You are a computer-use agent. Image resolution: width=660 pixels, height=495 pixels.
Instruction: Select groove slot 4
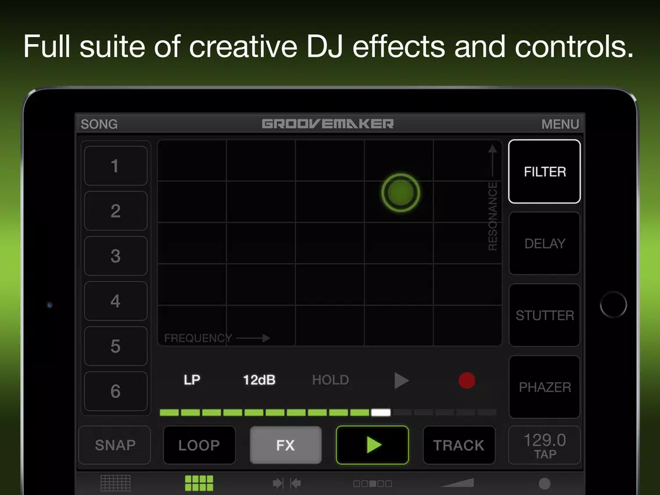[x=116, y=301]
